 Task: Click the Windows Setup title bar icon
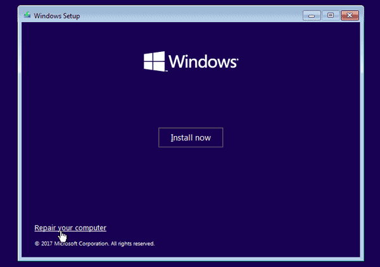click(x=27, y=15)
